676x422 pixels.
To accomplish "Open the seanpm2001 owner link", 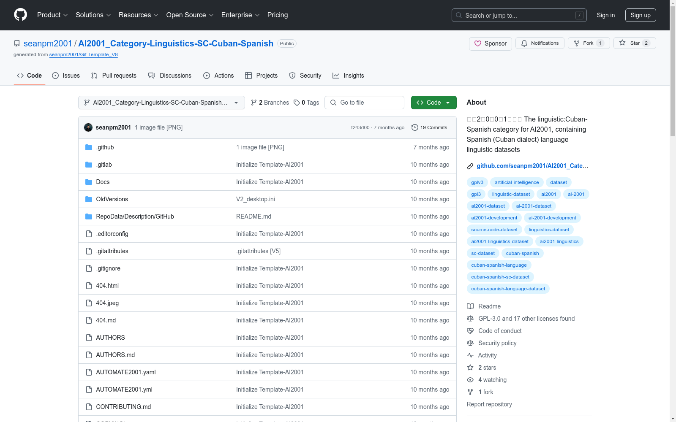I will [48, 43].
